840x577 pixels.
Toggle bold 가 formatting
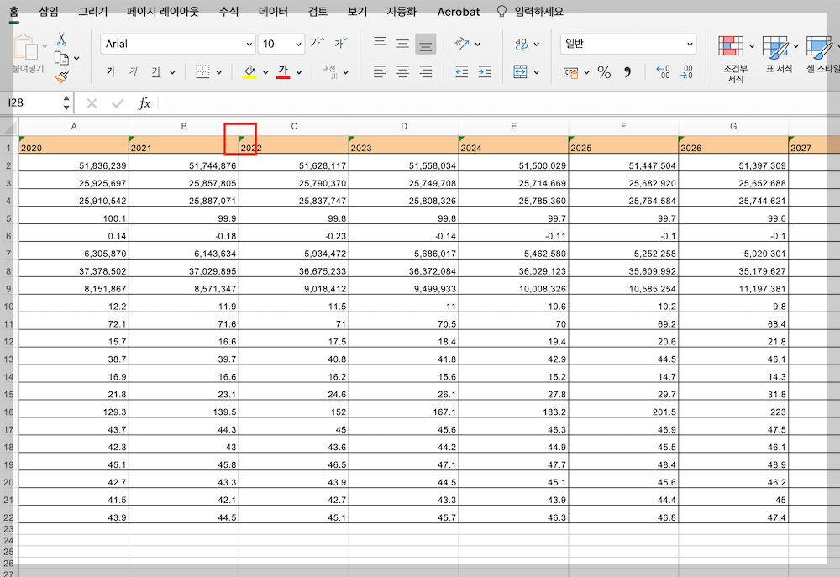click(111, 71)
